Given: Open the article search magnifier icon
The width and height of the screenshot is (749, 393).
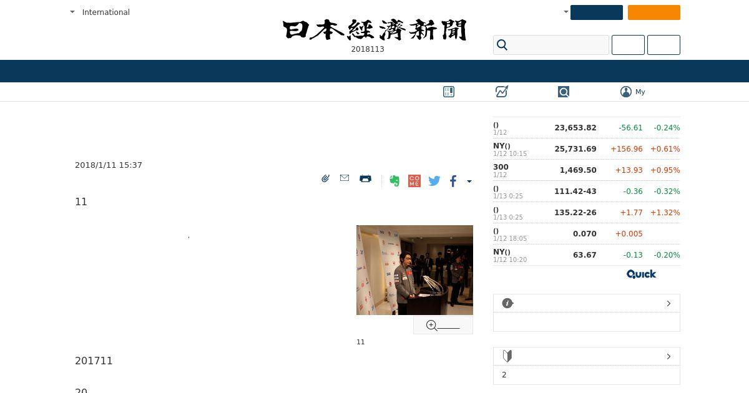Looking at the screenshot, I should pyautogui.click(x=564, y=92).
